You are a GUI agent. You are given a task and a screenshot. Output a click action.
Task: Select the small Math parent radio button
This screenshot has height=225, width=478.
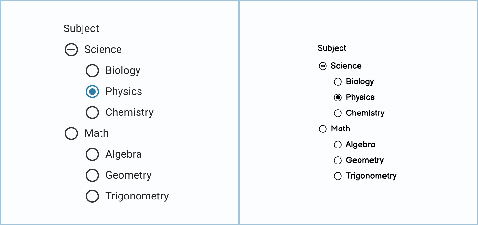323,129
